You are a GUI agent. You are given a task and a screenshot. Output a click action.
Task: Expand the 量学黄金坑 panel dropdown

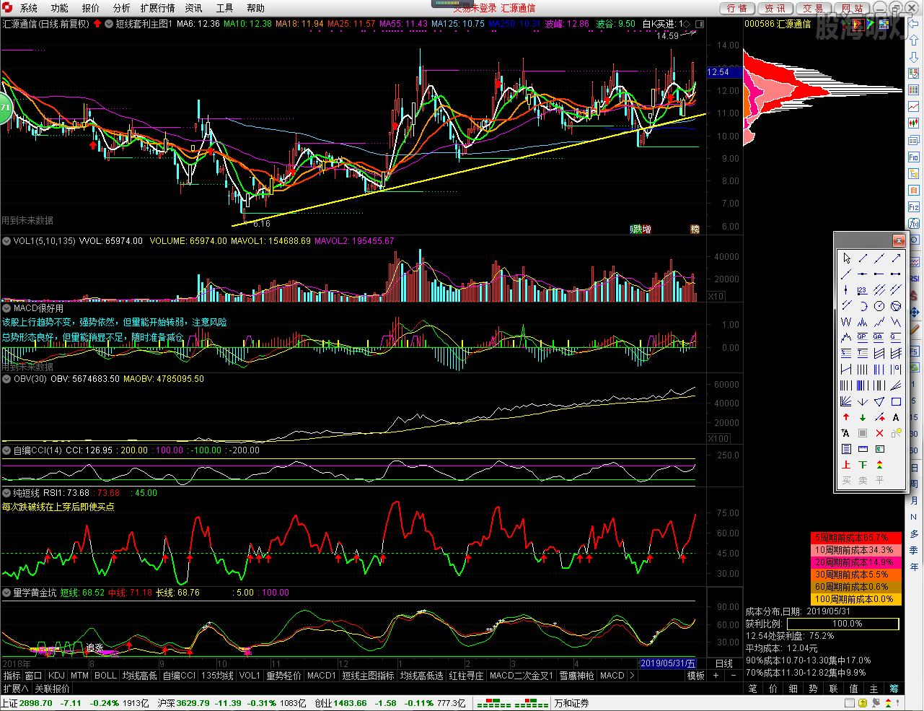tap(6, 593)
